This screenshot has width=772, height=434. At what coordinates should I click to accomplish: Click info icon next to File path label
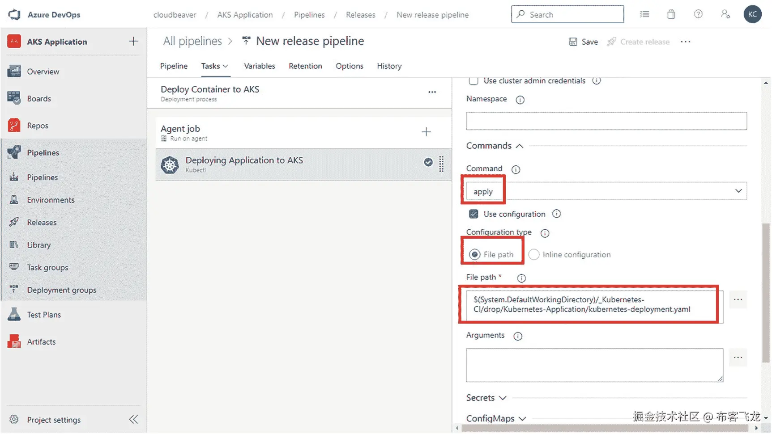(x=521, y=278)
